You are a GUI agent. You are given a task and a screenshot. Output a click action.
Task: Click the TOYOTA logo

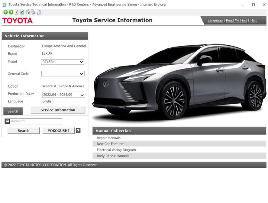click(17, 21)
